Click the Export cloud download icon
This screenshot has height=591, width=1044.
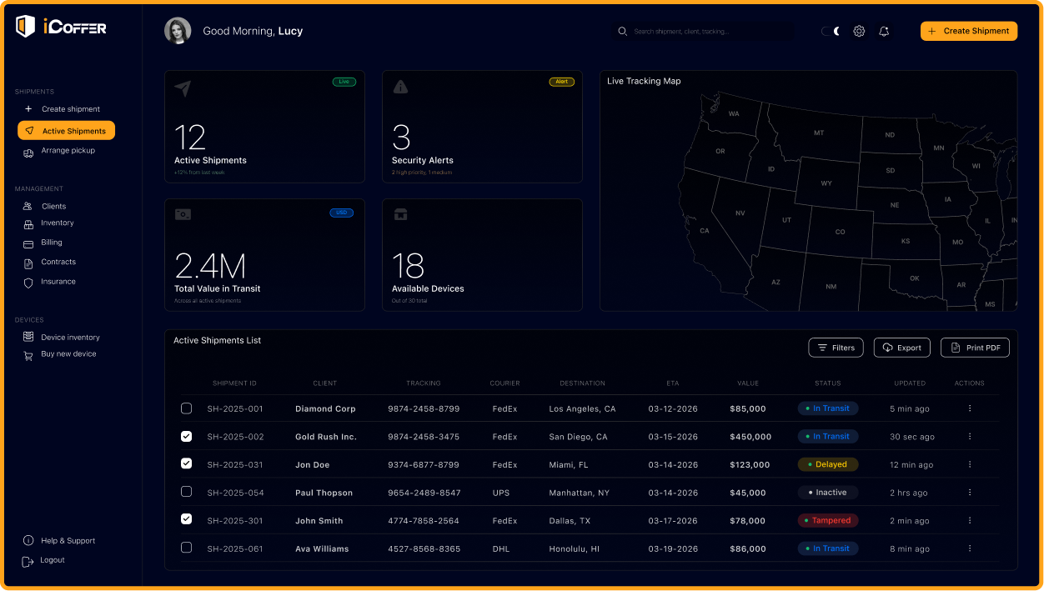click(888, 348)
